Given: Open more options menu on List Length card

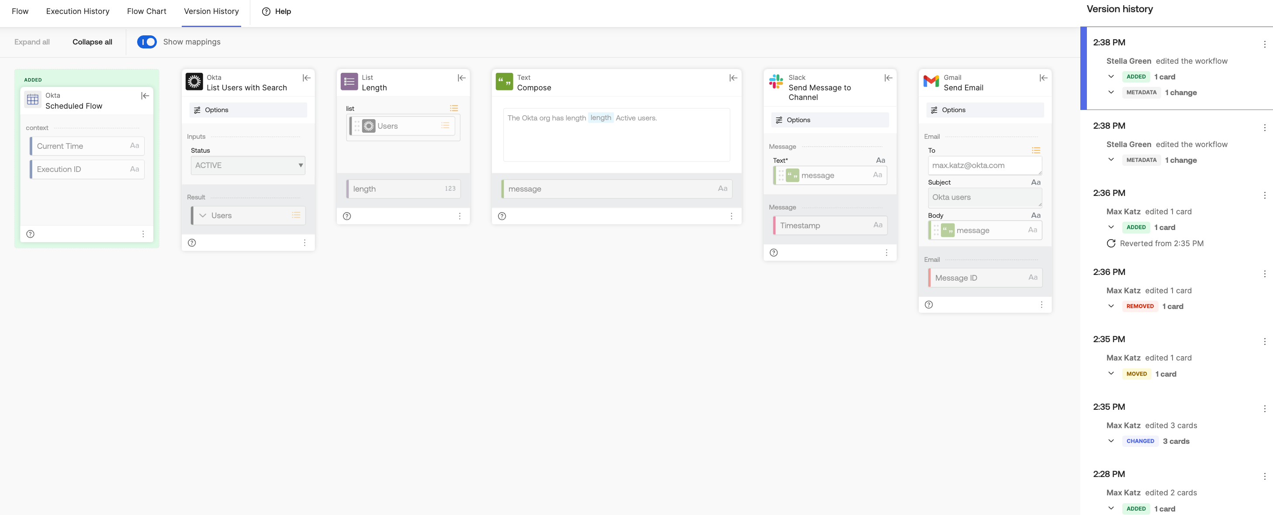Looking at the screenshot, I should [460, 216].
